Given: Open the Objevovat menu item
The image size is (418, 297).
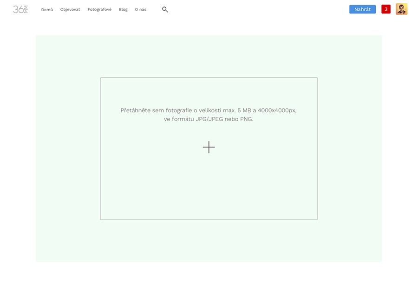Looking at the screenshot, I should (70, 9).
